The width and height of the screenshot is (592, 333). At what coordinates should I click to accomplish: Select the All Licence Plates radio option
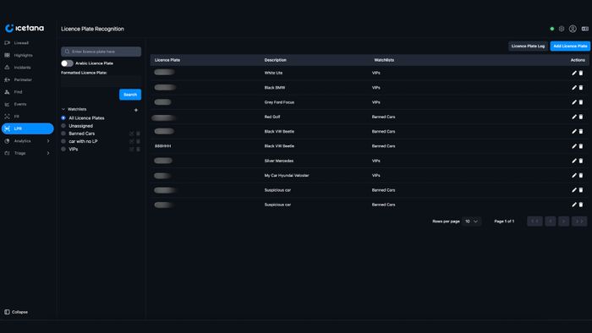click(63, 118)
